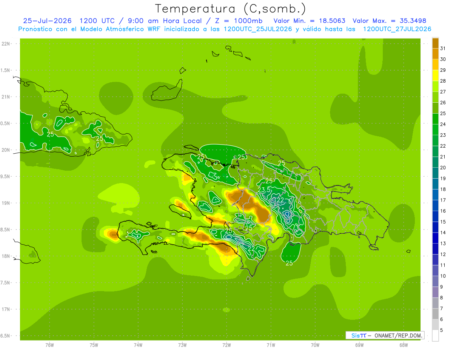Click the 71W longitude axis label
Image resolution: width=453 pixels, height=350 pixels.
[x=271, y=345]
